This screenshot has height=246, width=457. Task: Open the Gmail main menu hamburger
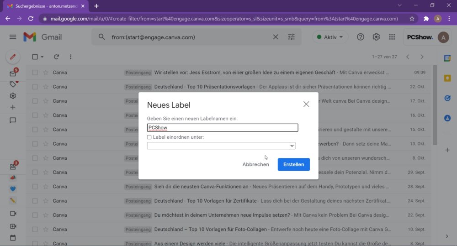[x=12, y=37]
